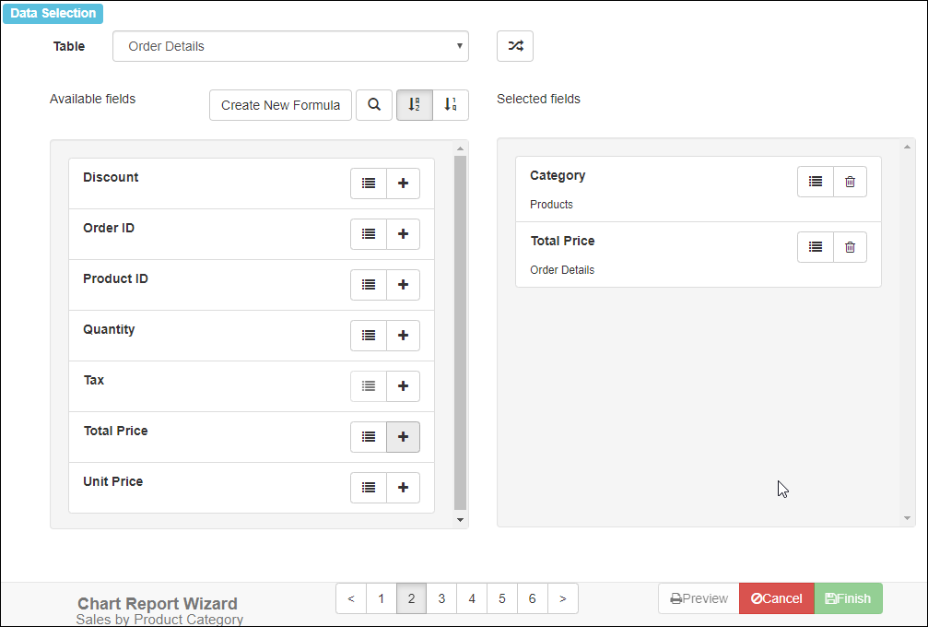Go to next wizard page arrow
This screenshot has width=928, height=627.
coord(563,598)
